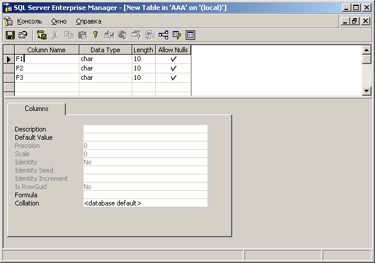Viewport: 375px width, 263px height.
Task: Click the grayed stacked-windows toolbar icon
Action: coord(136,35)
